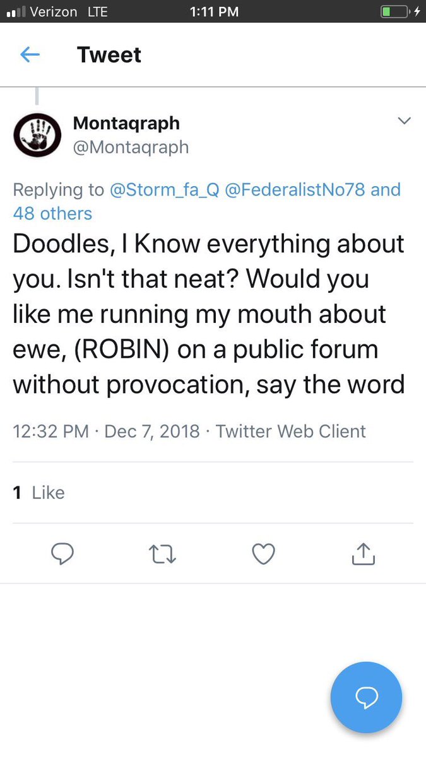Viewport: 426px width, 757px height.
Task: Tap the tweet body text
Action: (x=208, y=314)
